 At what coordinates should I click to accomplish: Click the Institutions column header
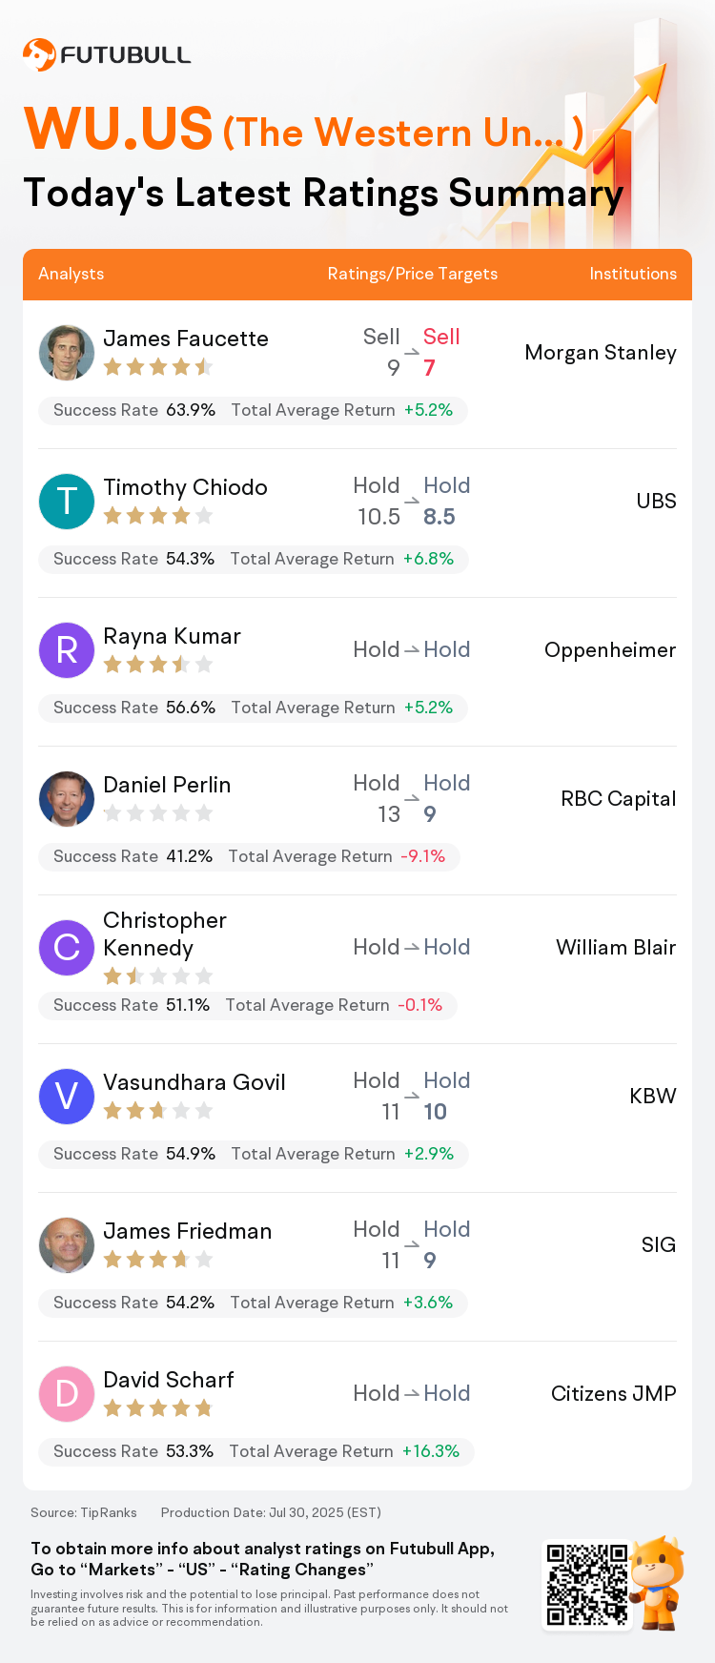tap(633, 274)
